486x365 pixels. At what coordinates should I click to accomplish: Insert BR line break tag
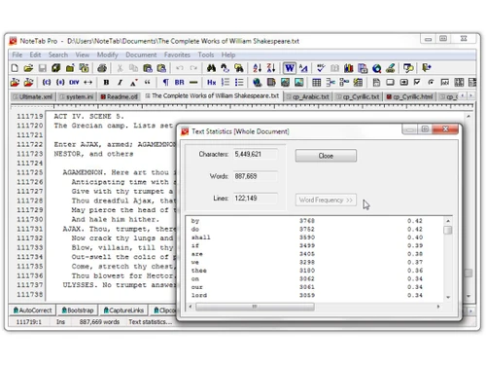(179, 83)
